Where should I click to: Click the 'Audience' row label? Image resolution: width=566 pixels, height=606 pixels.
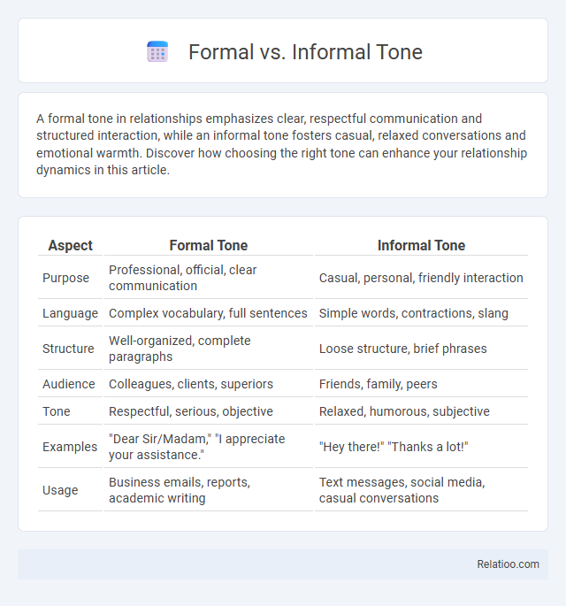tap(71, 384)
